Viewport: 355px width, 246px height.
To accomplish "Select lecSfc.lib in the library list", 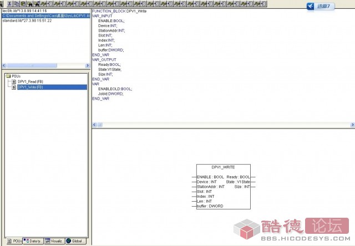I will 25,11.
